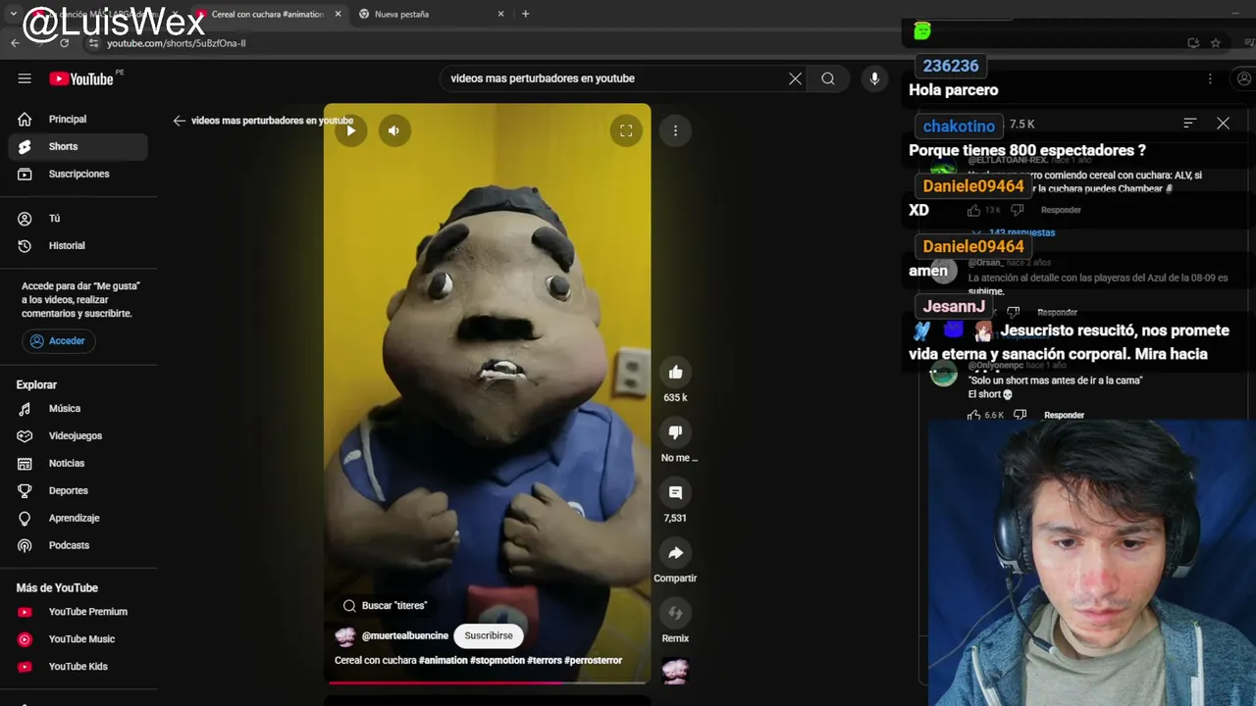Open site info icon beside the URL
The width and height of the screenshot is (1256, 706).
(93, 43)
